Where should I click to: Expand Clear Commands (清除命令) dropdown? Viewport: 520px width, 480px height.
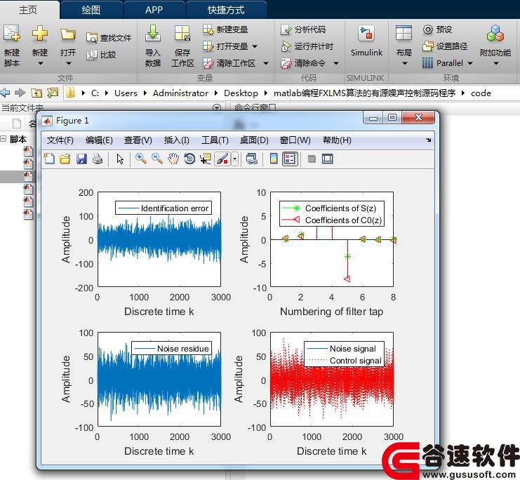tap(336, 63)
